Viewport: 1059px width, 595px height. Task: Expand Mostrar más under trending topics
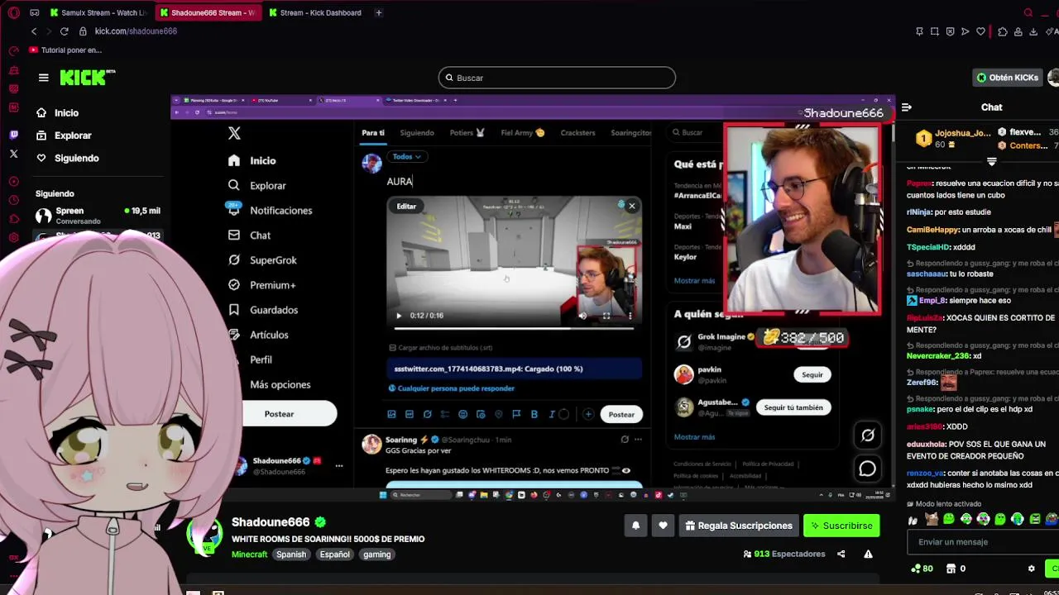694,281
